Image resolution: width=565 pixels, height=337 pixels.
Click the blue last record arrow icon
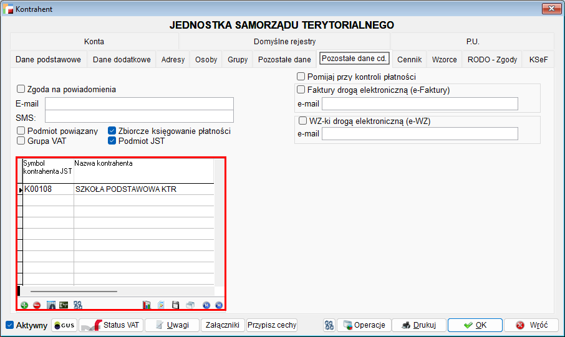click(219, 305)
